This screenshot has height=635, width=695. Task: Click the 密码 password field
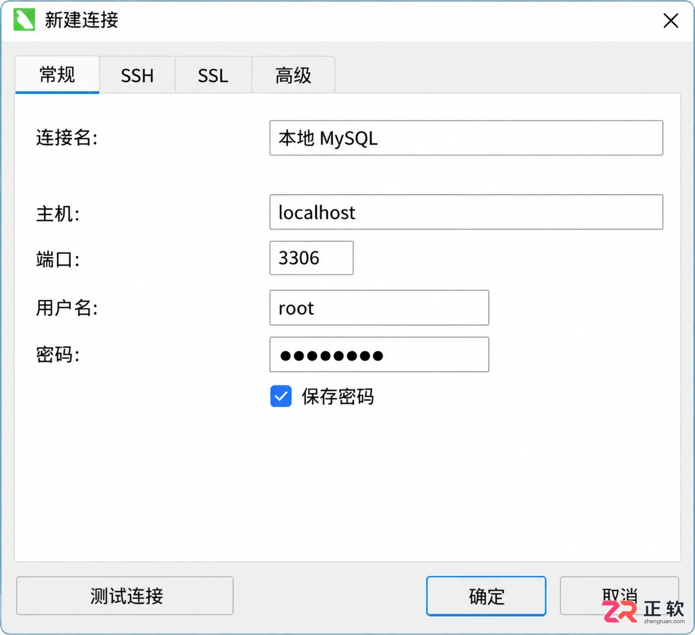(x=379, y=354)
